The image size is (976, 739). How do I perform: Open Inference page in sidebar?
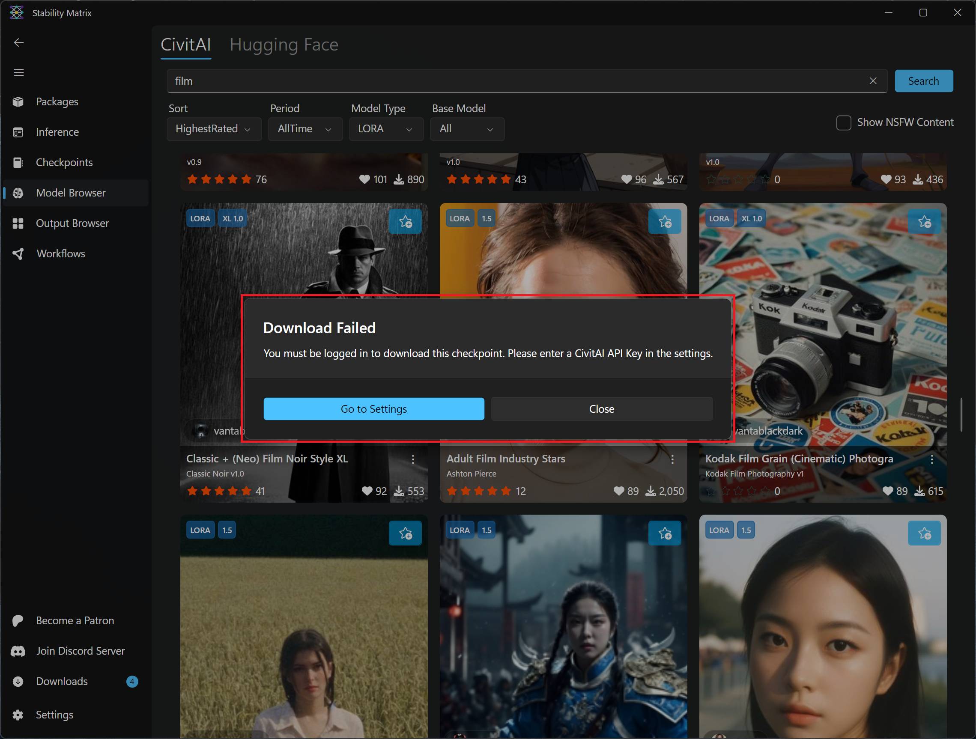(57, 132)
